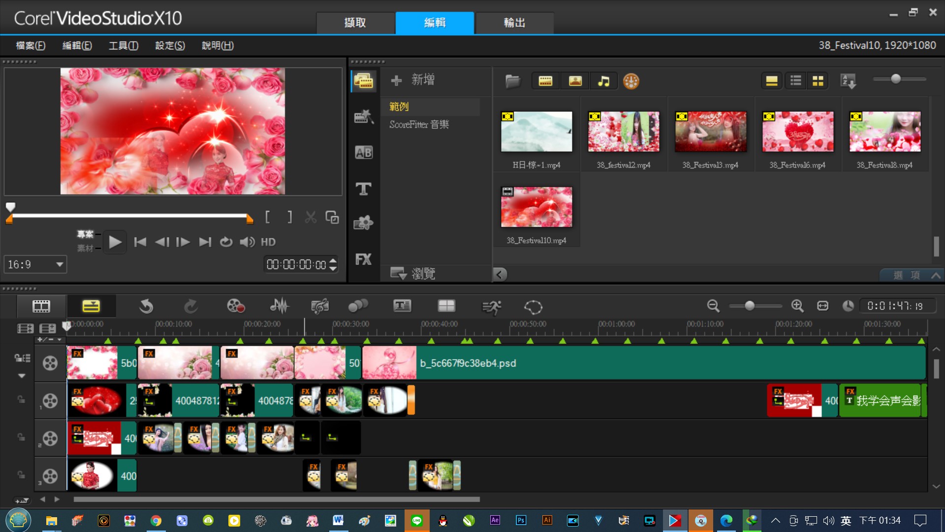Open the FX filter panel
945x532 pixels.
pyautogui.click(x=364, y=259)
